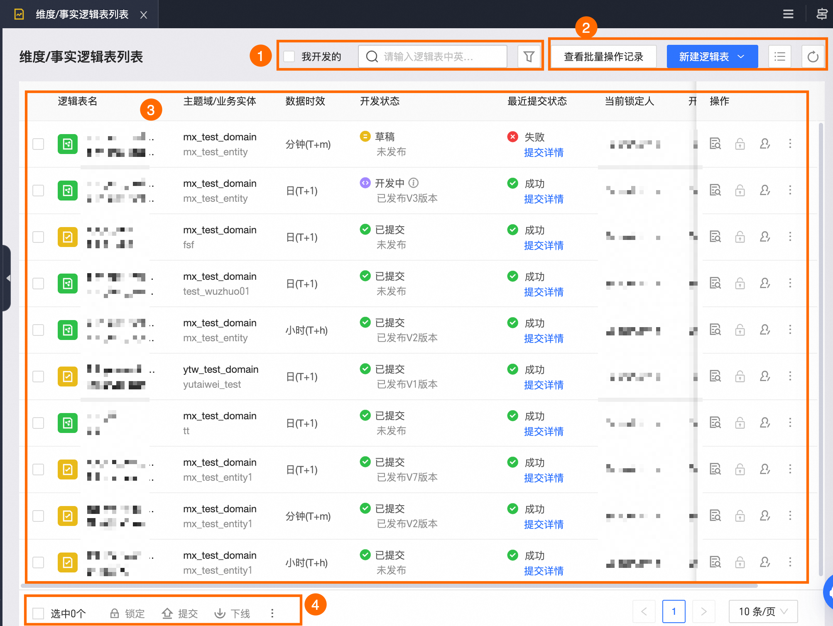More actions in the tt row
Viewport: 833px width, 626px height.
click(x=790, y=423)
